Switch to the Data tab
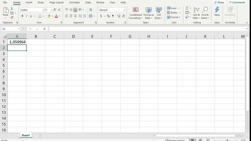Screen dimensions: 251x141 [88, 2]
